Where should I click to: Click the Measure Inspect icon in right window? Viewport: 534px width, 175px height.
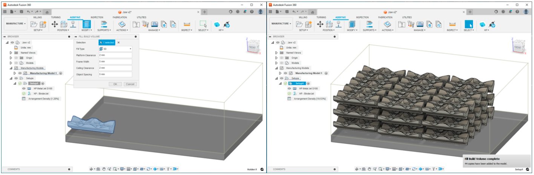click(x=452, y=24)
